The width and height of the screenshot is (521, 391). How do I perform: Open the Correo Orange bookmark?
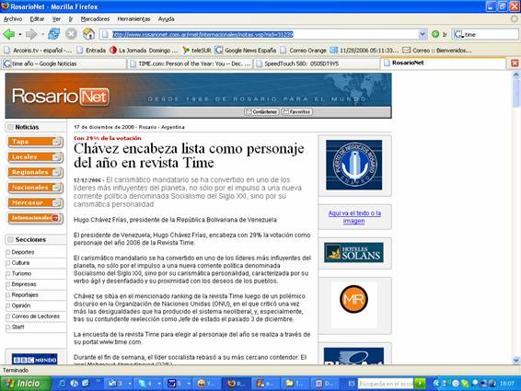[304, 51]
